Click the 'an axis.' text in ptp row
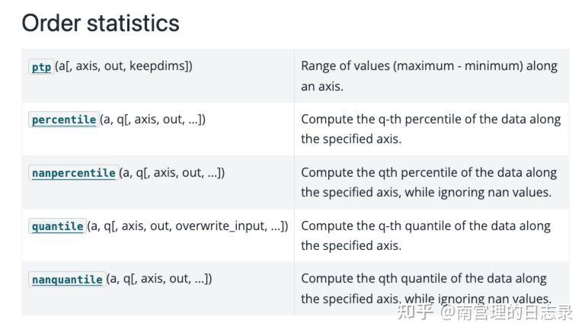588x336 pixels. 322,86
